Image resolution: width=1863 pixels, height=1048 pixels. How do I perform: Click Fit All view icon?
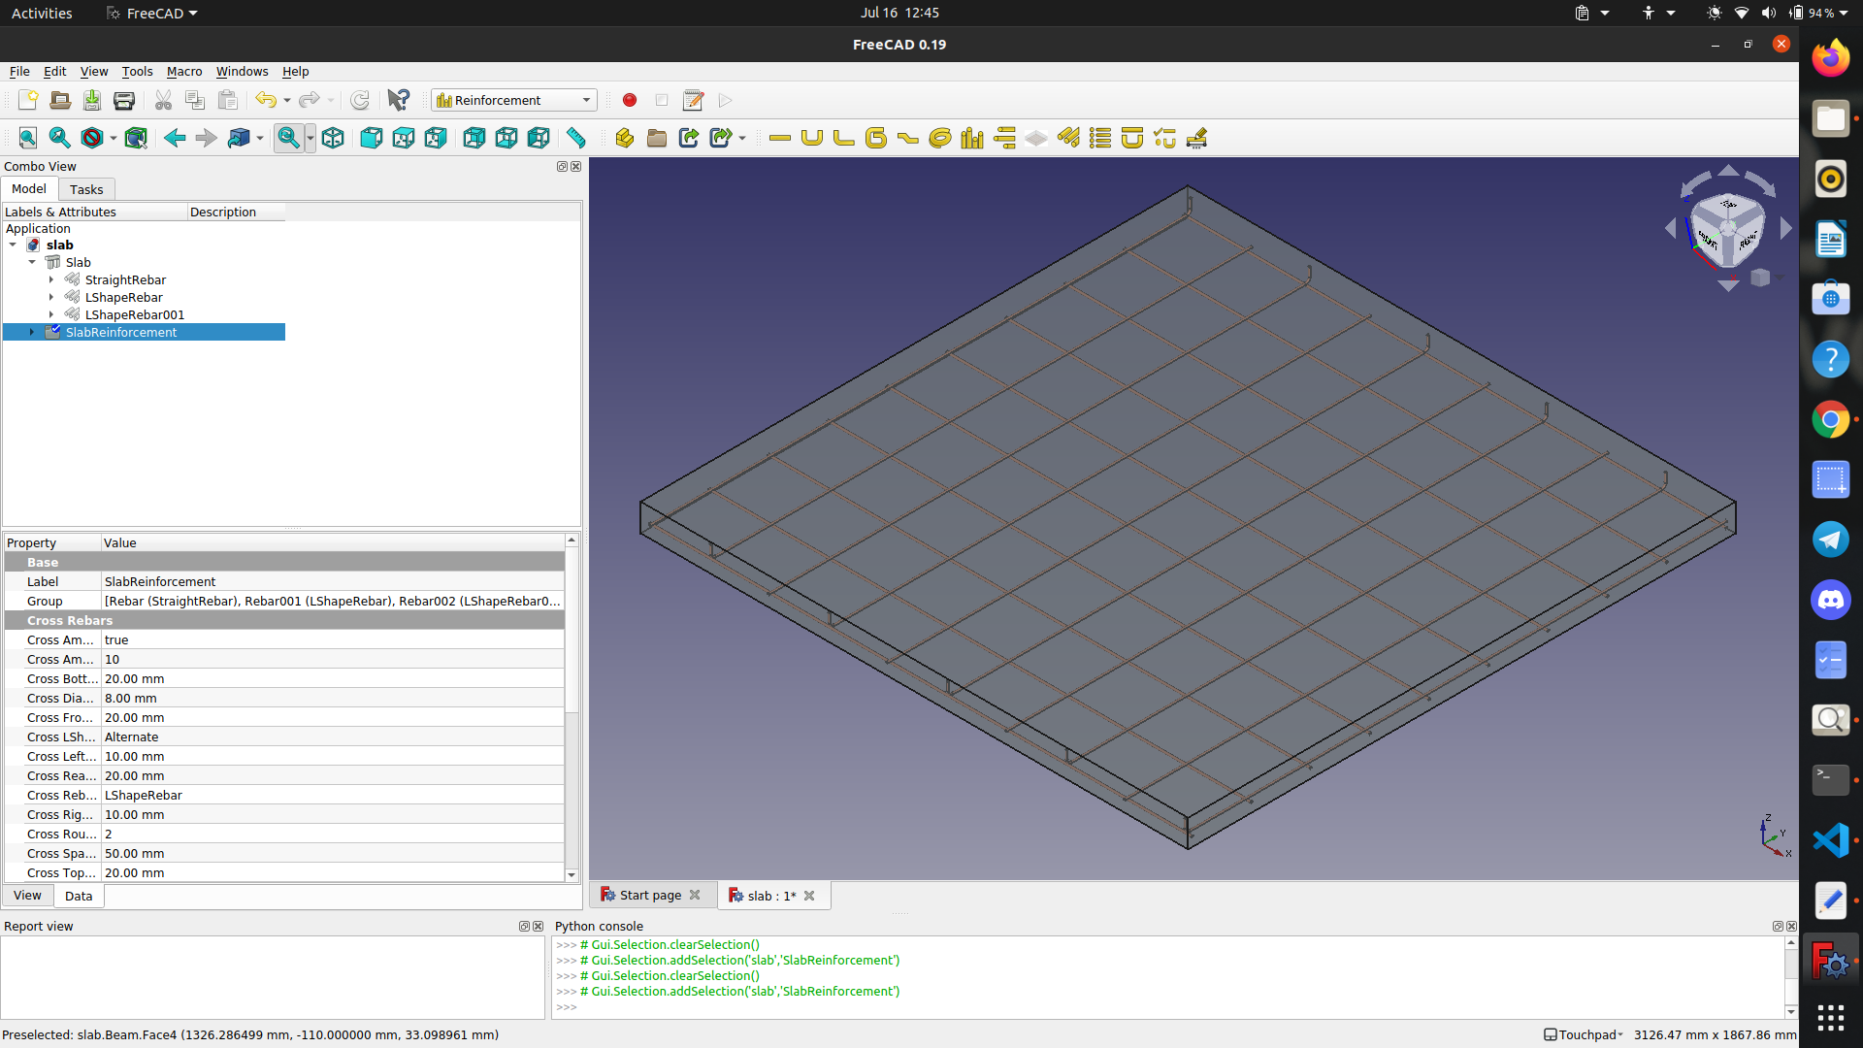click(x=28, y=138)
